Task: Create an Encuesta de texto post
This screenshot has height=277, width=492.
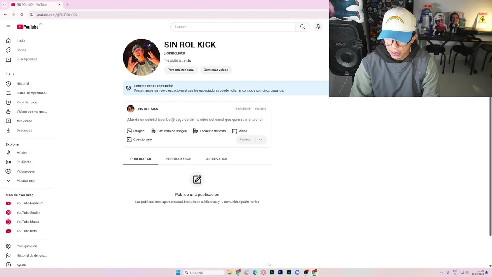Action: point(209,131)
